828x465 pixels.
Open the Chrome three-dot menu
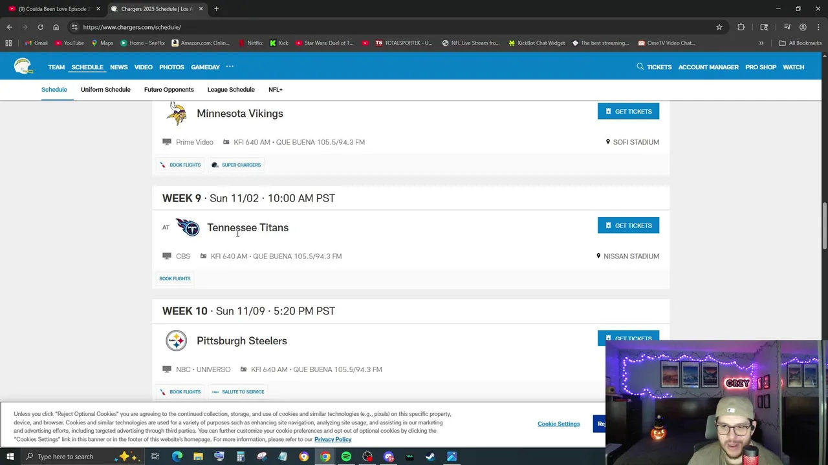click(818, 27)
